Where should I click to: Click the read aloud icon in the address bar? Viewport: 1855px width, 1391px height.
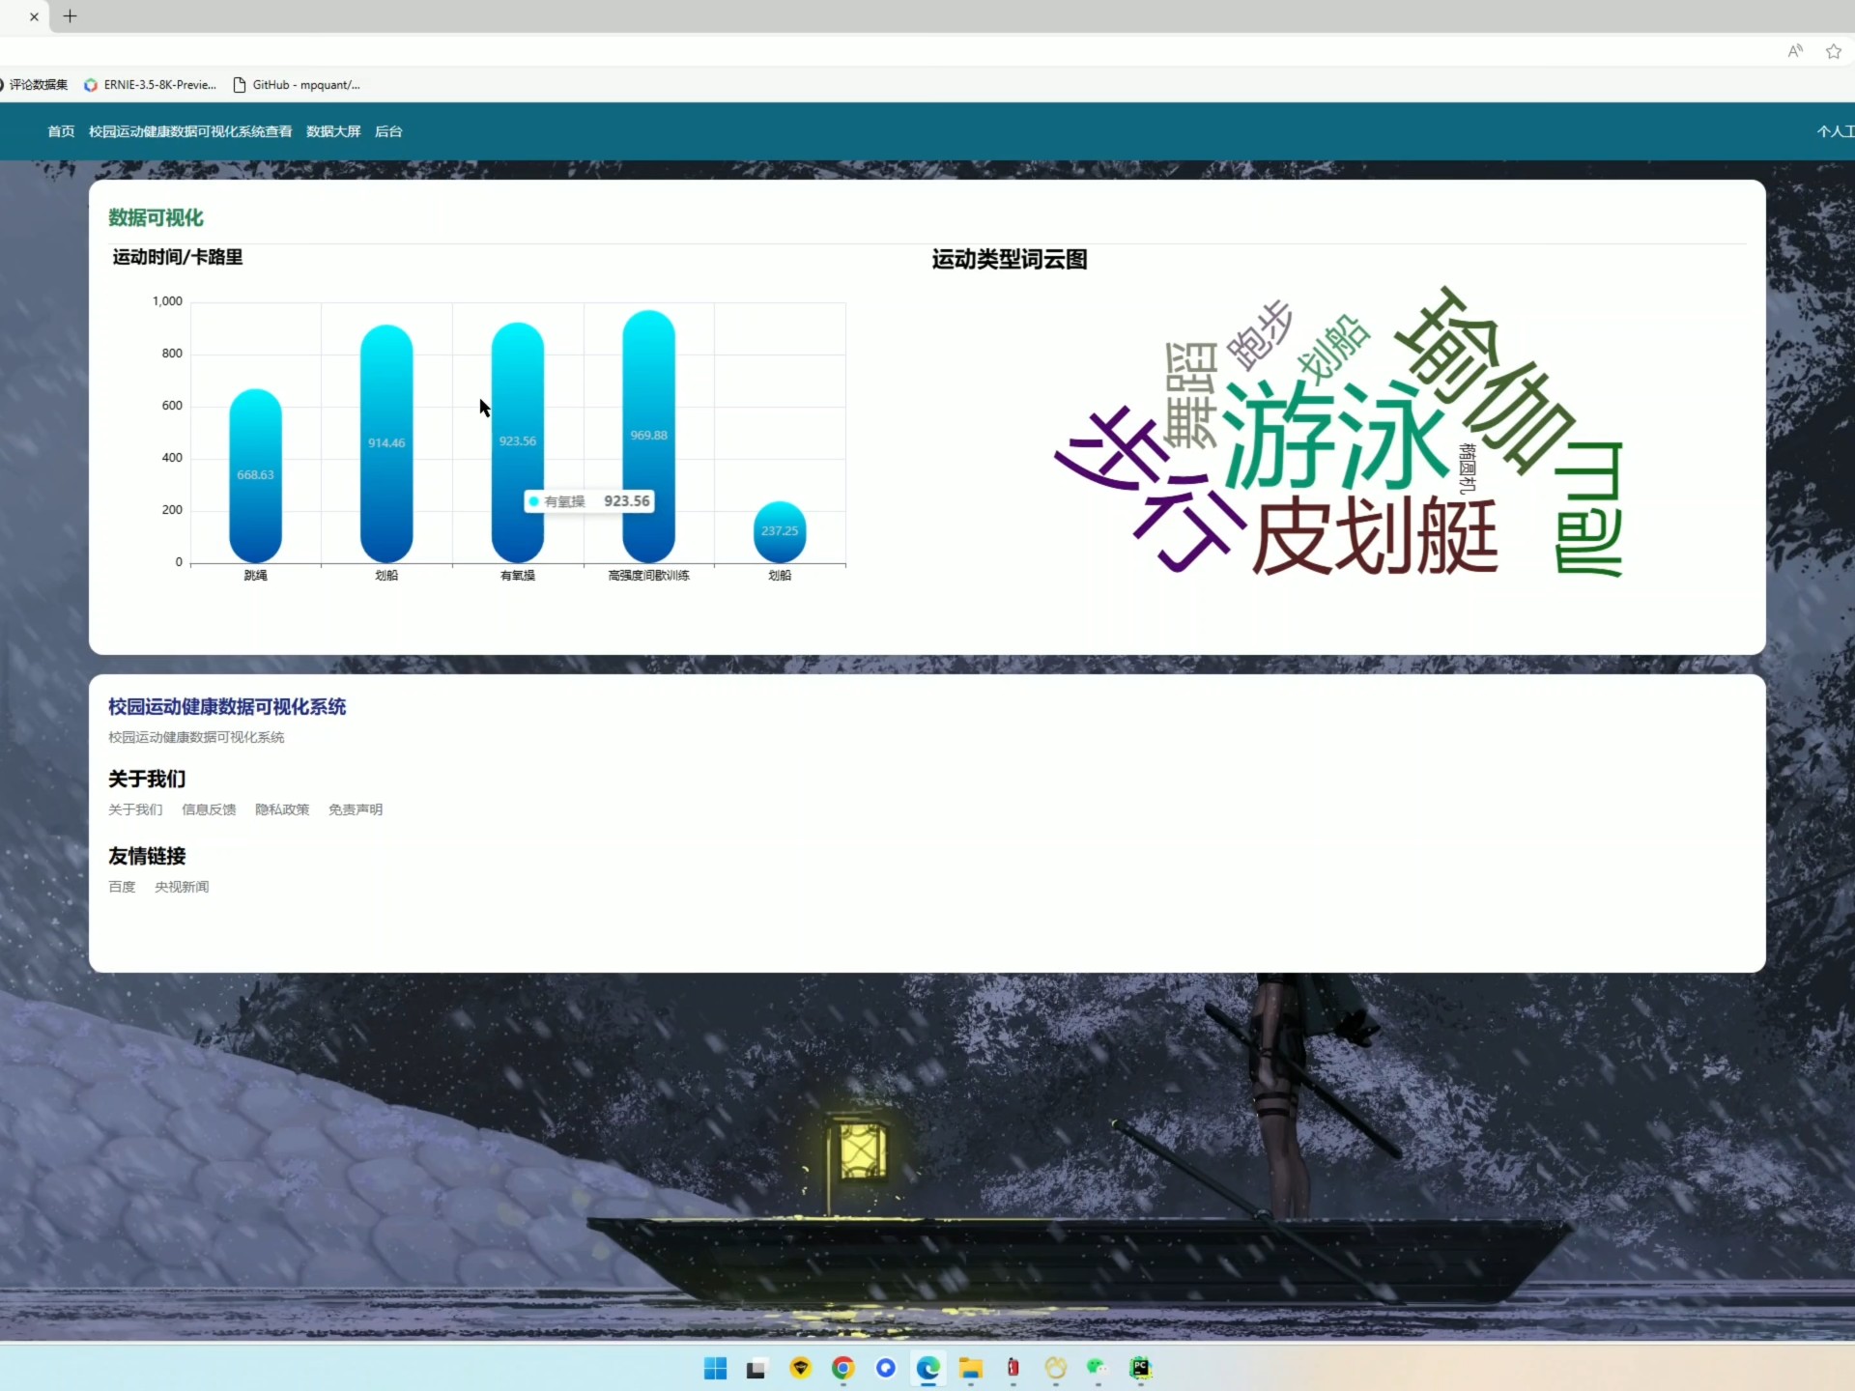(x=1795, y=51)
